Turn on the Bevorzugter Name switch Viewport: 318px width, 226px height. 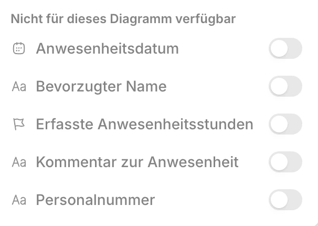click(x=285, y=86)
